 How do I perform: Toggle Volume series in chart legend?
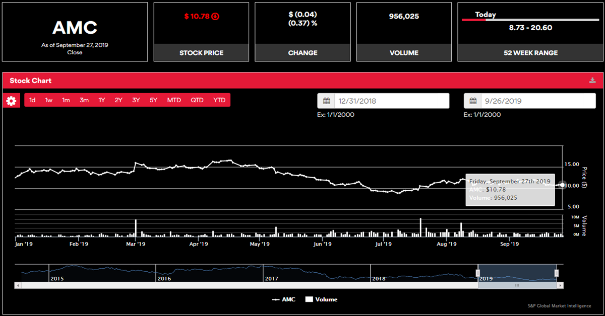[x=321, y=299]
